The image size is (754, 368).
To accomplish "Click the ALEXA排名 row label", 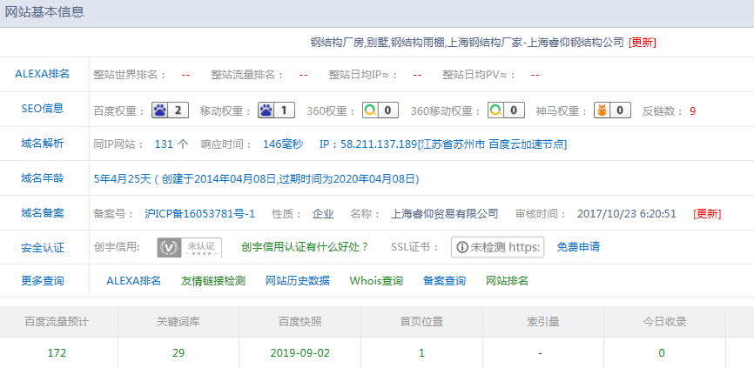I will coord(43,74).
